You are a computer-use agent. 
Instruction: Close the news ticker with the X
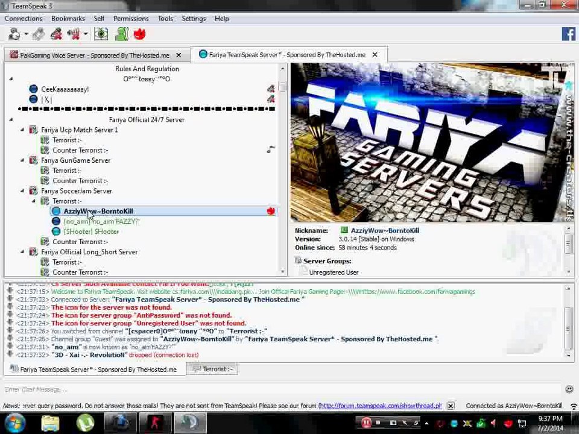pos(451,406)
